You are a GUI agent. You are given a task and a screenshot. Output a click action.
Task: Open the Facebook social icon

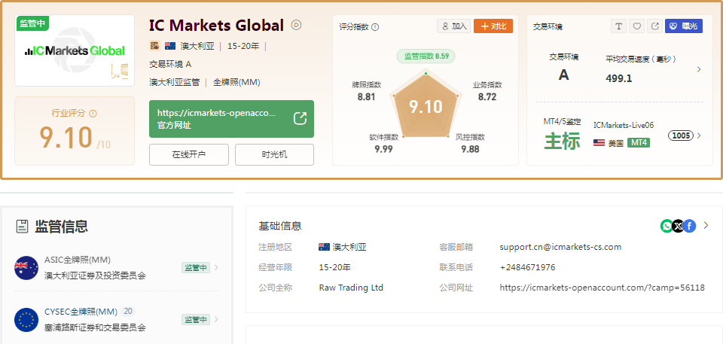pos(689,226)
